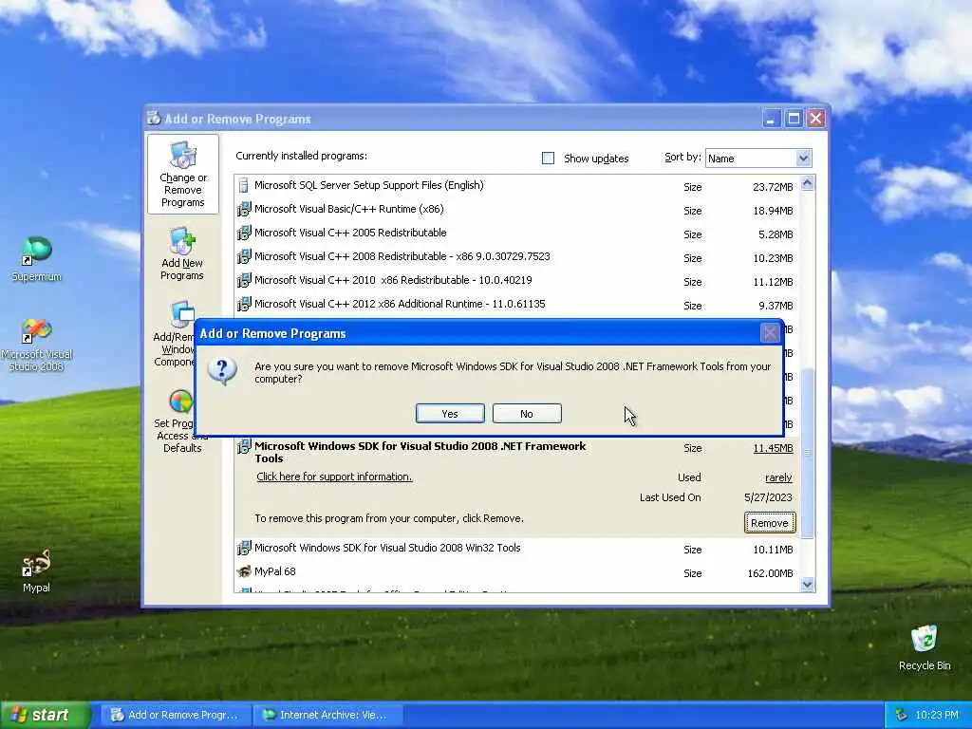The height and width of the screenshot is (729, 972).
Task: Click the Remove button for Windows SDK
Action: tap(769, 523)
